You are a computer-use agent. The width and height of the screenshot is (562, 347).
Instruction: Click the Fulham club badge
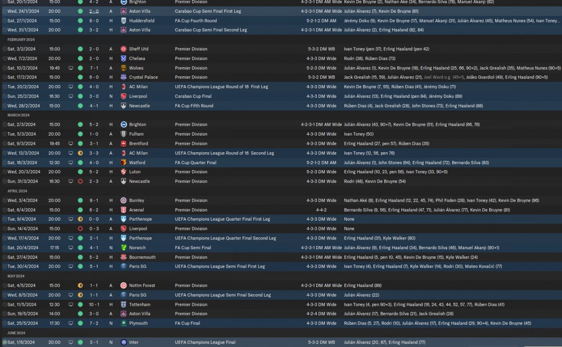coord(124,134)
